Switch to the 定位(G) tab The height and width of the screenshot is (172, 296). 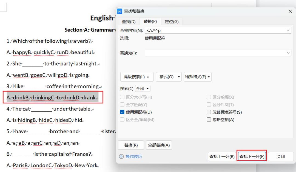tap(172, 22)
